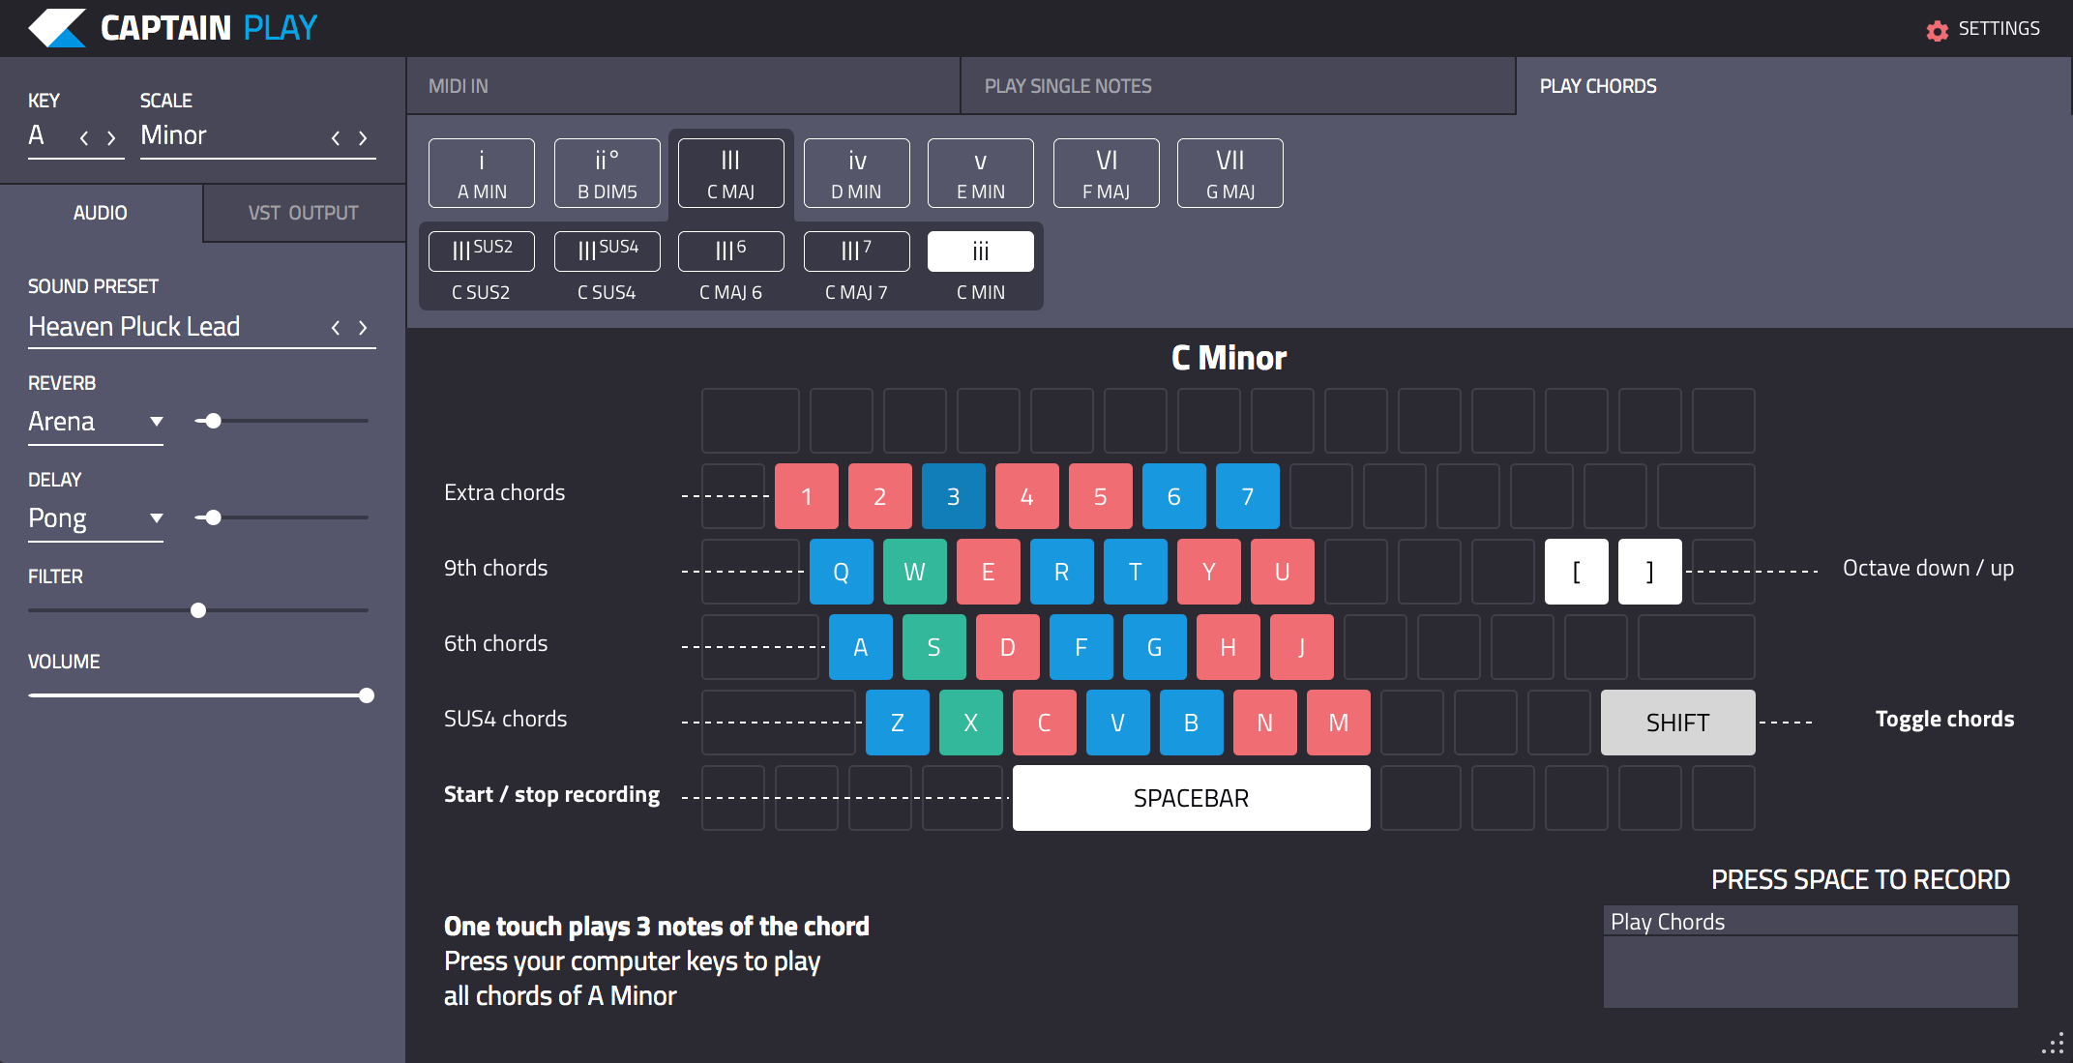Viewport: 2073px width, 1063px height.
Task: Select the III C MAJ chord button
Action: click(729, 172)
